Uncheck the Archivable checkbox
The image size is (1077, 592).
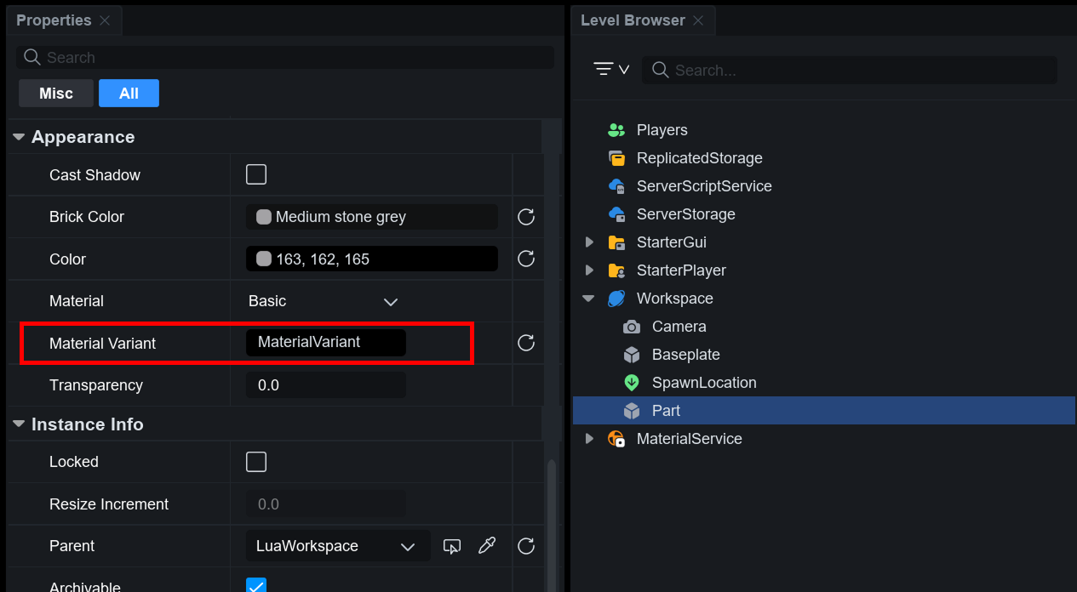pyautogui.click(x=256, y=585)
